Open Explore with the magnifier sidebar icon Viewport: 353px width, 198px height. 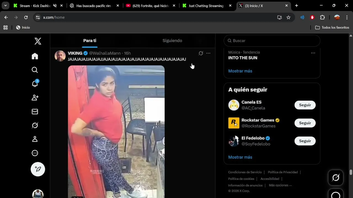35,70
